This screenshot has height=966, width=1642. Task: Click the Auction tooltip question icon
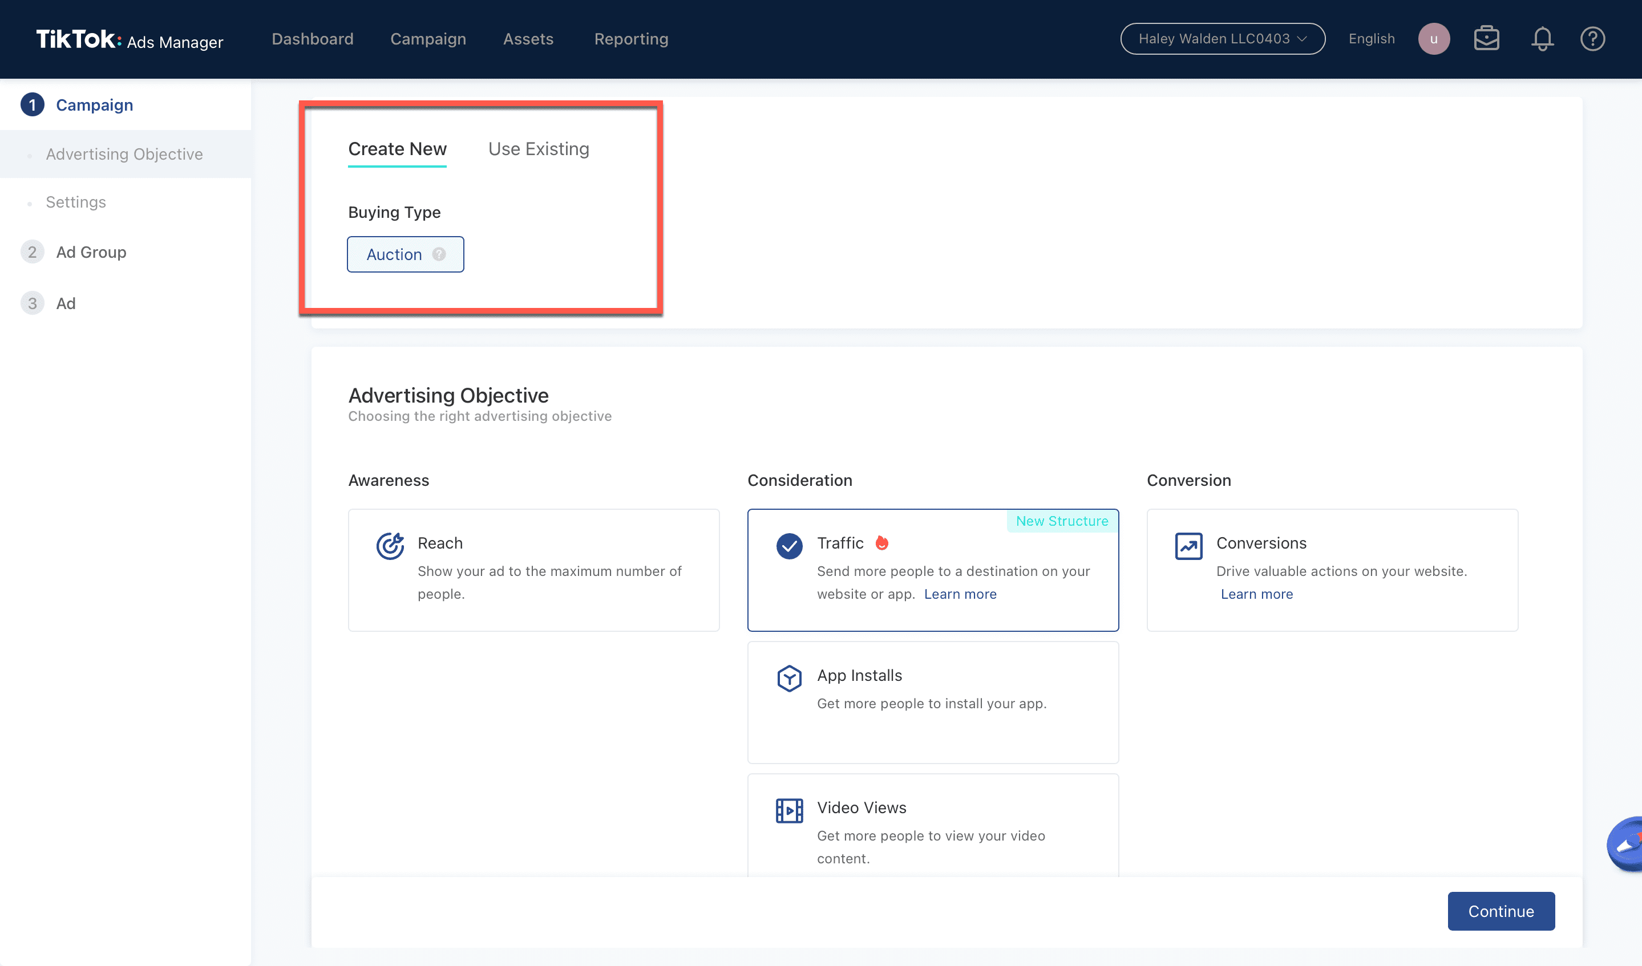click(x=439, y=254)
